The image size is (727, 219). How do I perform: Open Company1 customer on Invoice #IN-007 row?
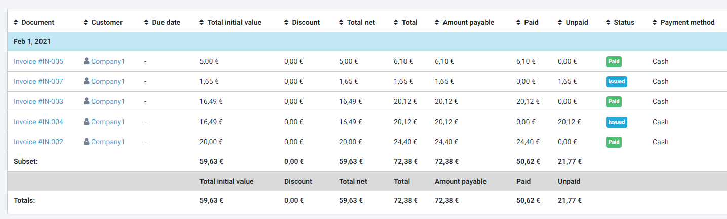(107, 82)
